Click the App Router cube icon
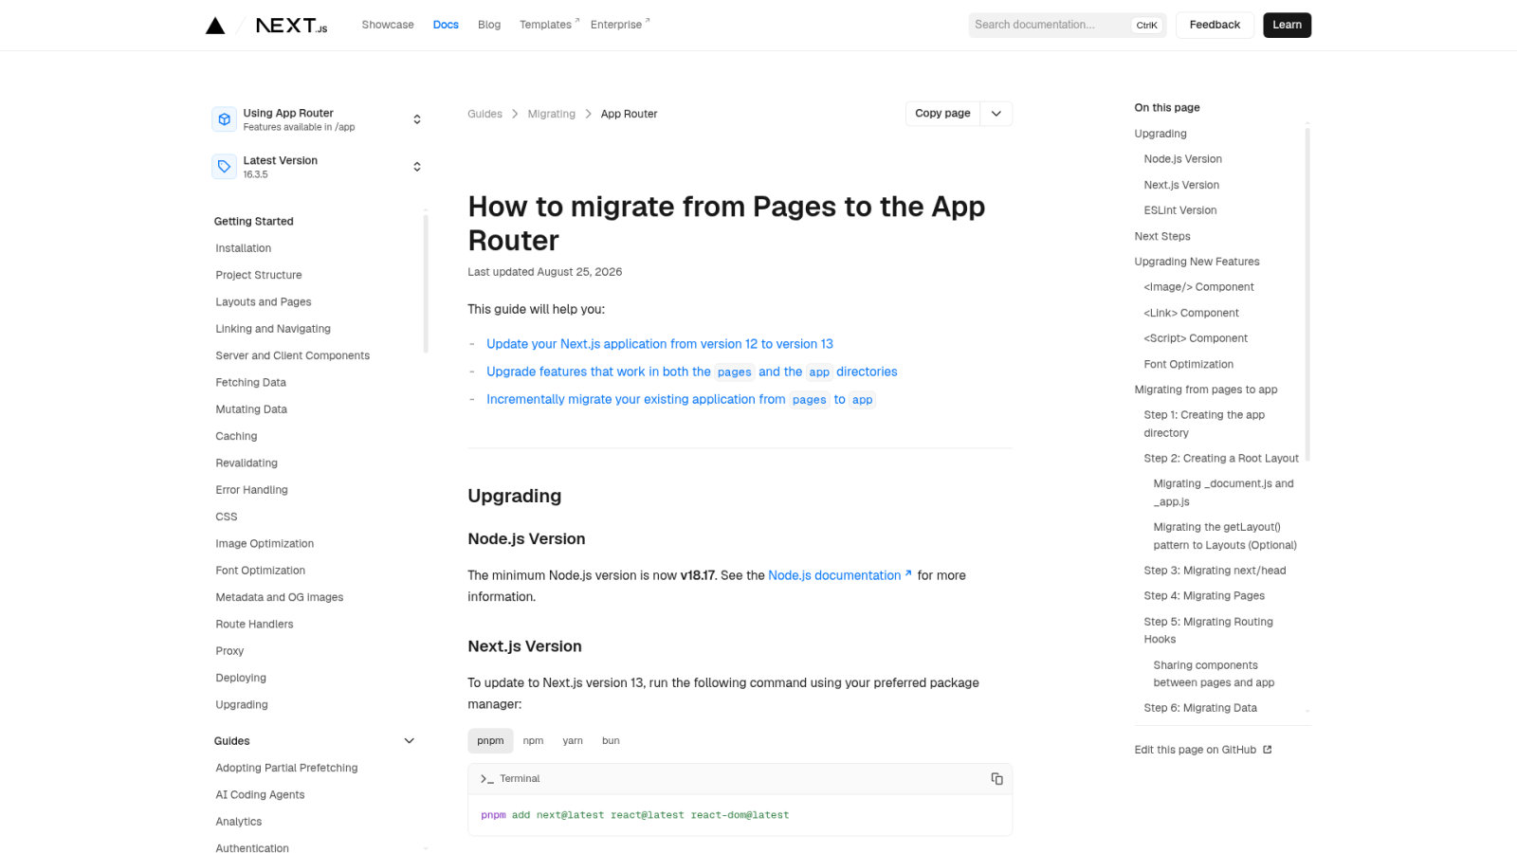Image resolution: width=1517 pixels, height=853 pixels. pyautogui.click(x=225, y=119)
